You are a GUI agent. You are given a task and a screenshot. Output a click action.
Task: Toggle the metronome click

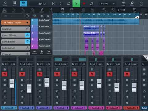tap(92, 4)
